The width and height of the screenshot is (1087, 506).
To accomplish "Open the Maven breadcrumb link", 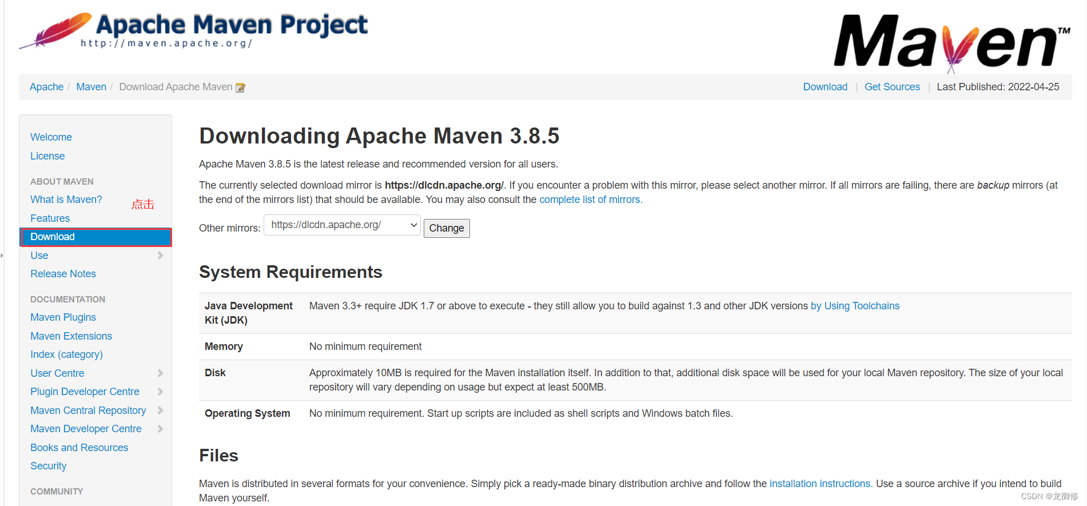I will pyautogui.click(x=91, y=87).
